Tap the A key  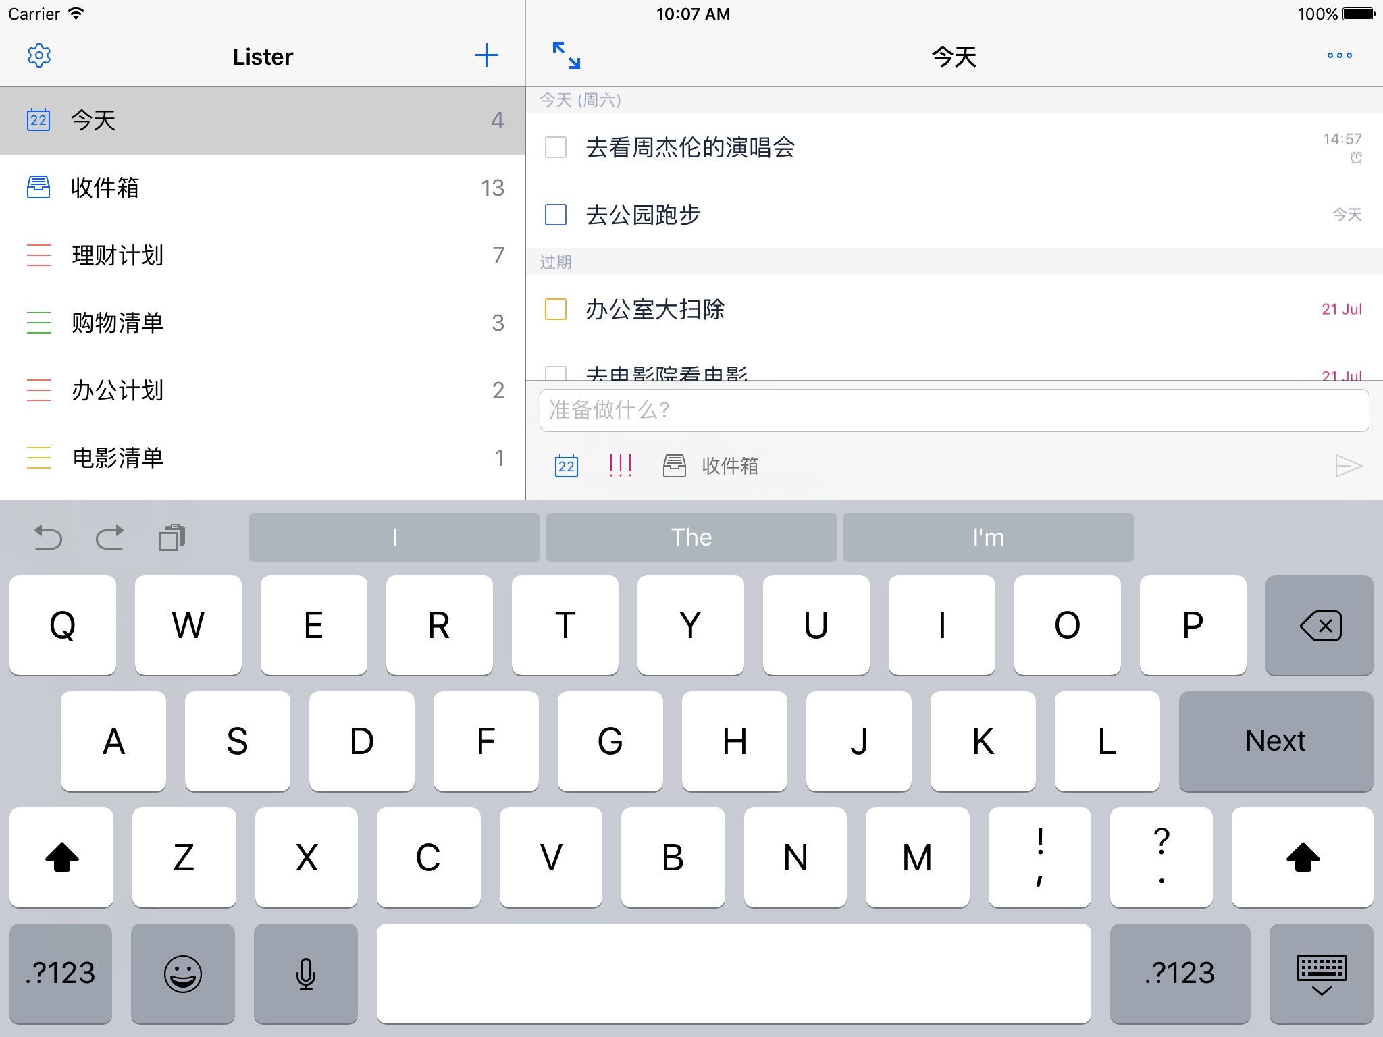pyautogui.click(x=113, y=741)
